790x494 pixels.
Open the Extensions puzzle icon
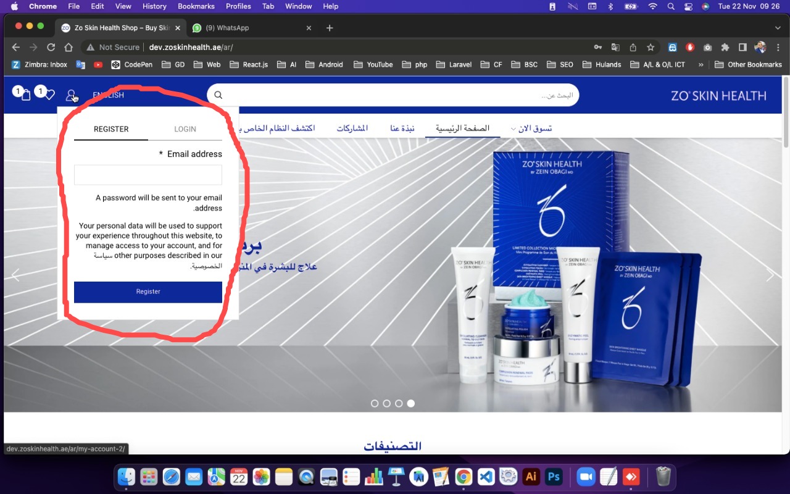(725, 47)
